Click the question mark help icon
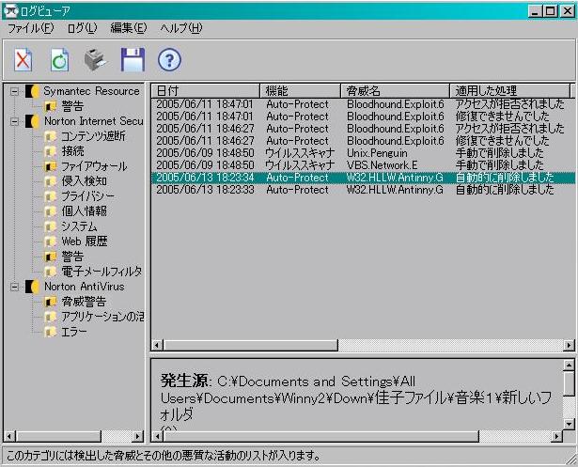 click(x=169, y=60)
